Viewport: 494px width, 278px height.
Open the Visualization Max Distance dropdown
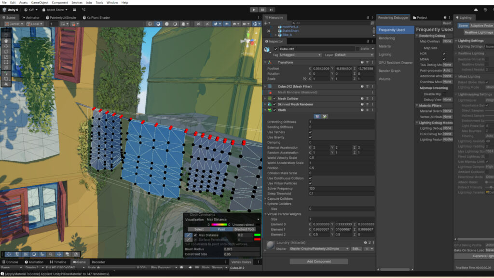pos(233,219)
